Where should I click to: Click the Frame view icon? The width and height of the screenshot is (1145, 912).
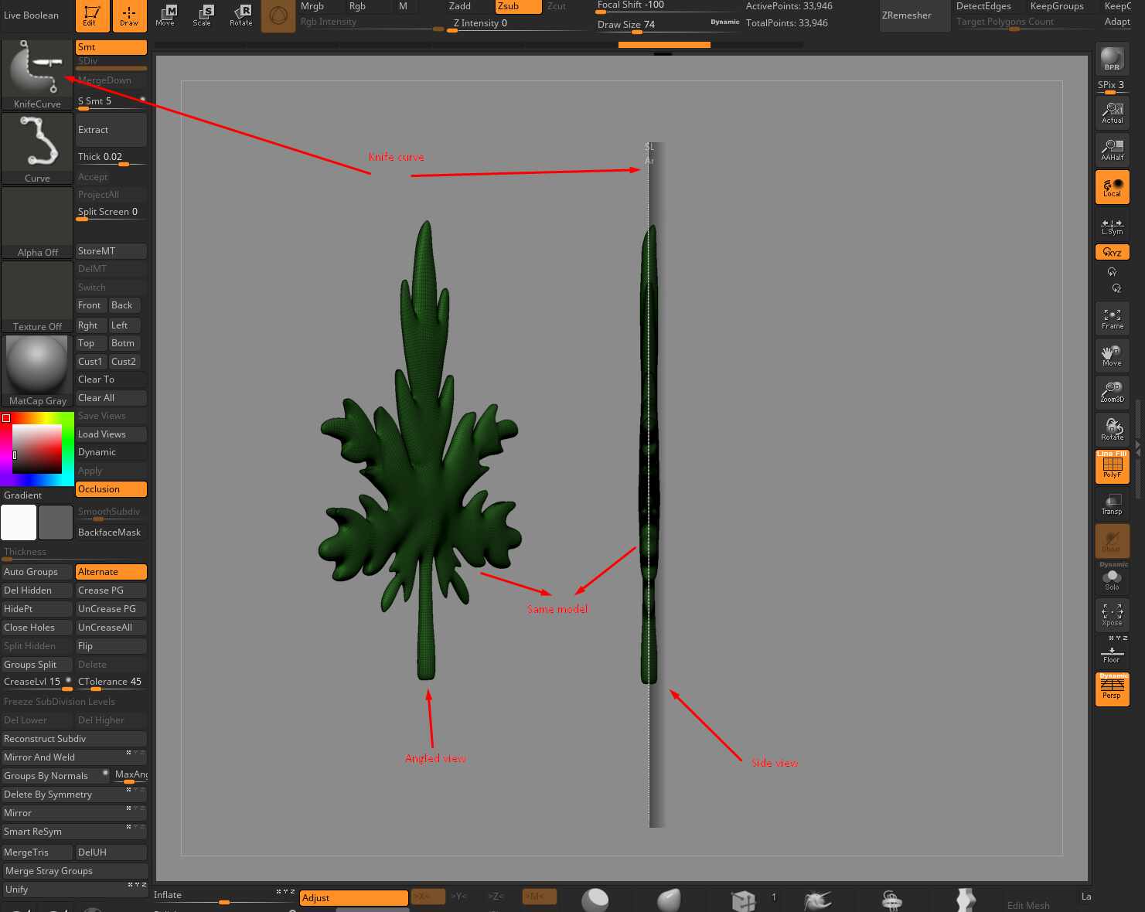point(1112,318)
